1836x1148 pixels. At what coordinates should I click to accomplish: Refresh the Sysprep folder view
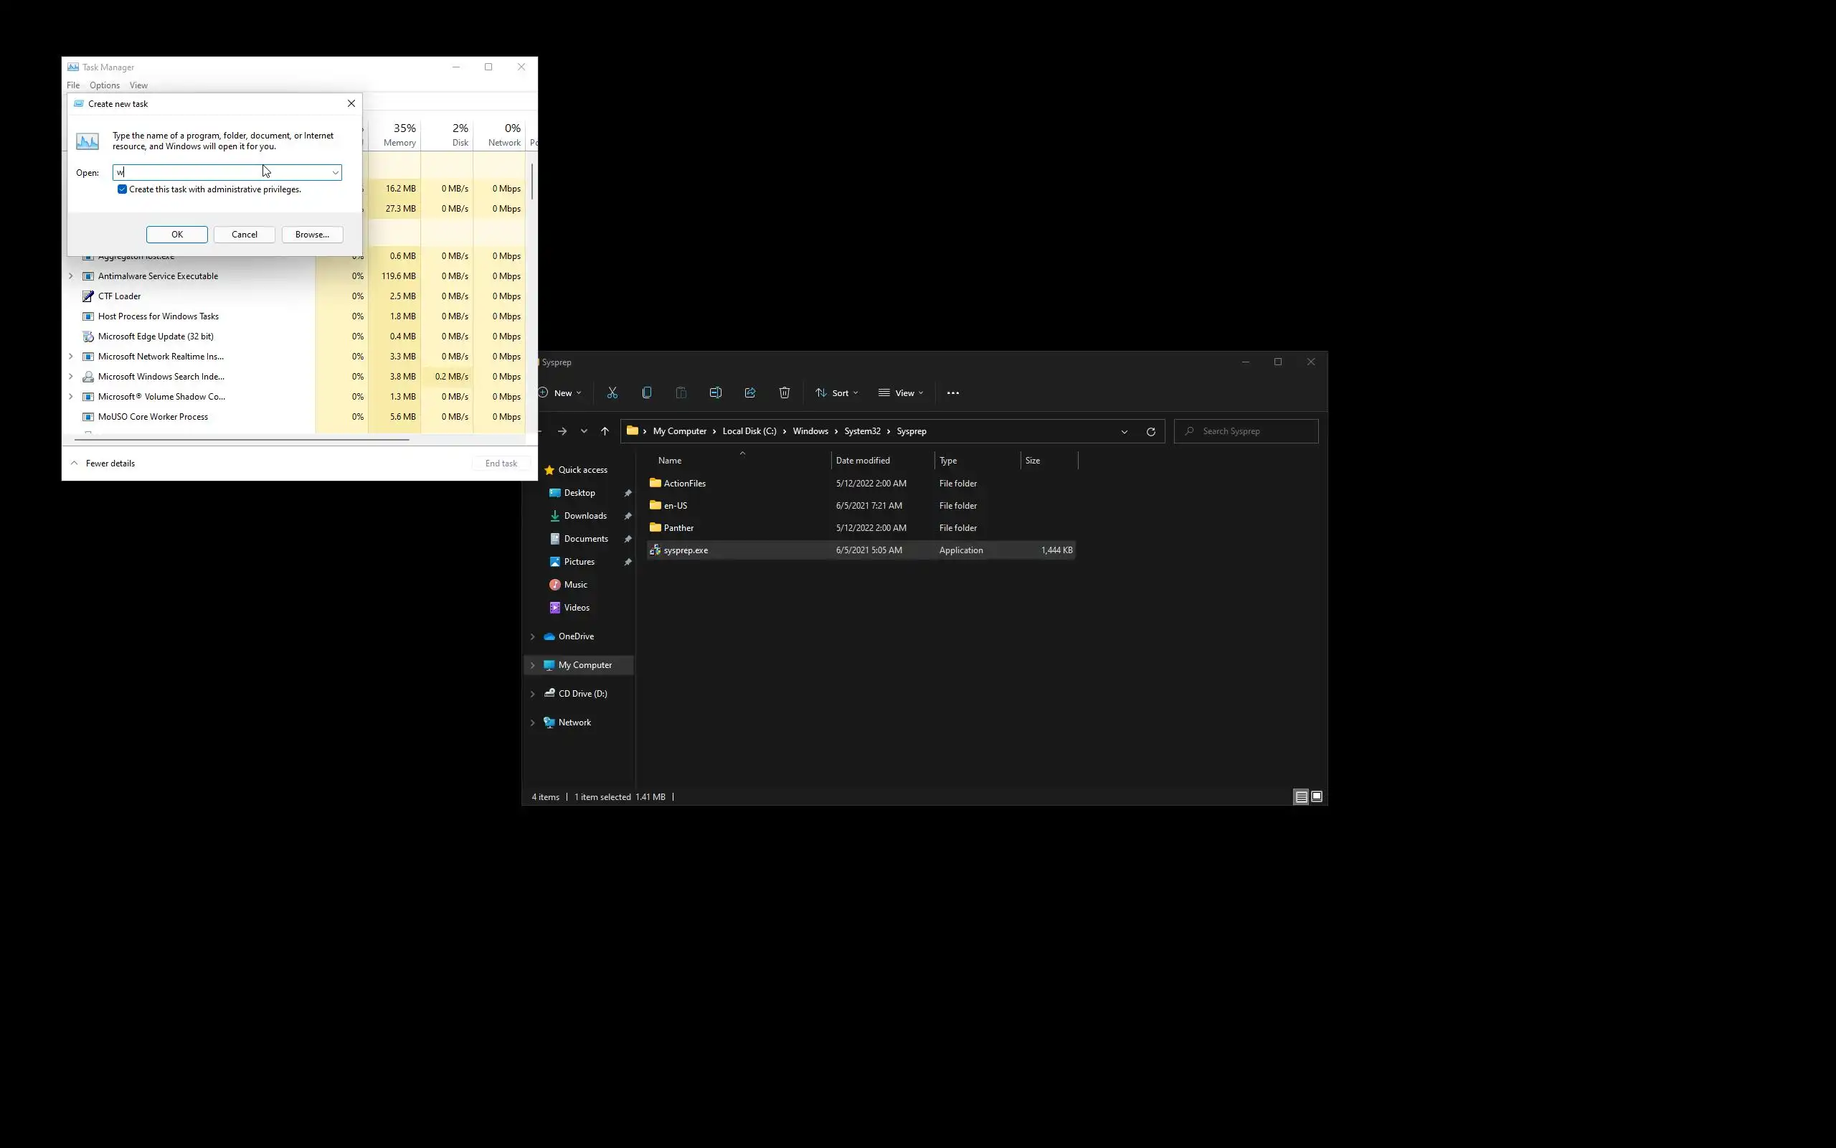tap(1150, 431)
